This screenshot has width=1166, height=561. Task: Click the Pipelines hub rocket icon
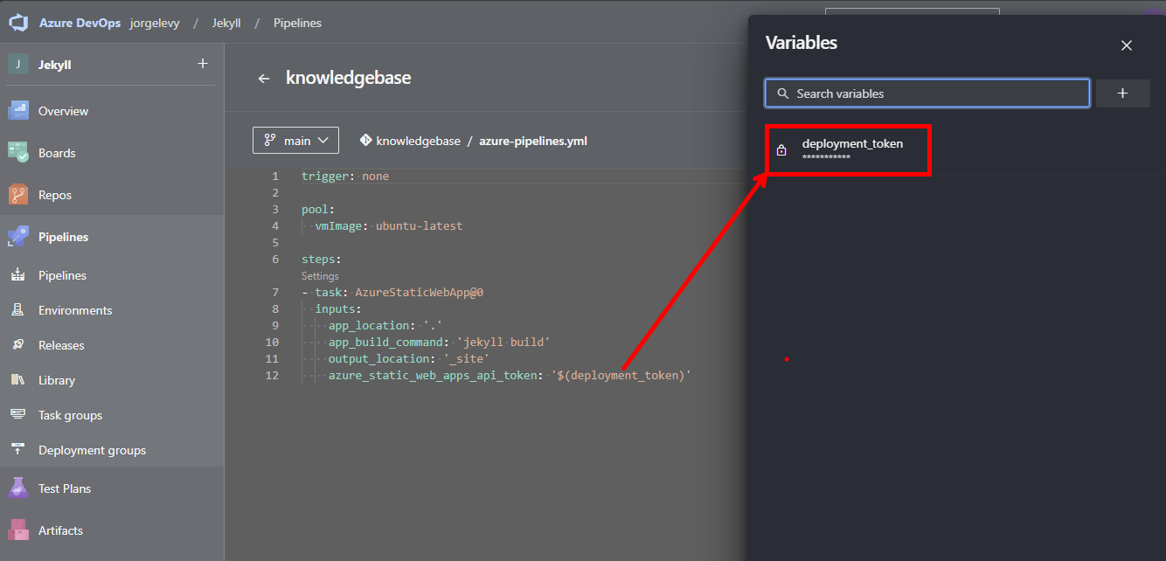pyautogui.click(x=18, y=237)
